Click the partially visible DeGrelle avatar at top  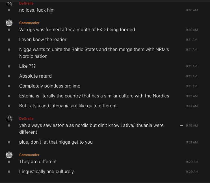coord(9,3)
